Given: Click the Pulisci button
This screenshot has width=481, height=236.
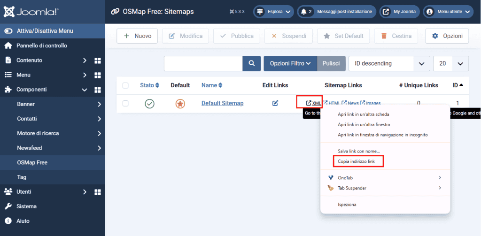Looking at the screenshot, I should [x=331, y=63].
